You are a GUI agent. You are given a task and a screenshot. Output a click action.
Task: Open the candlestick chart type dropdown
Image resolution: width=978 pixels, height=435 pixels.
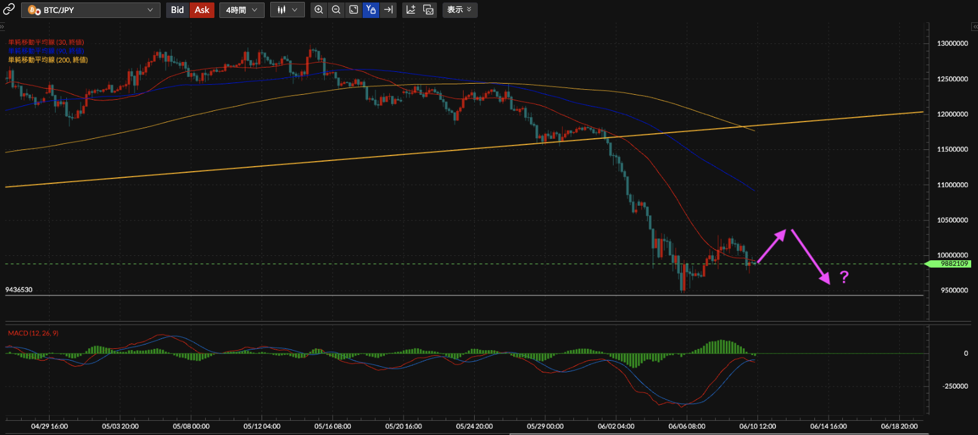tap(288, 10)
